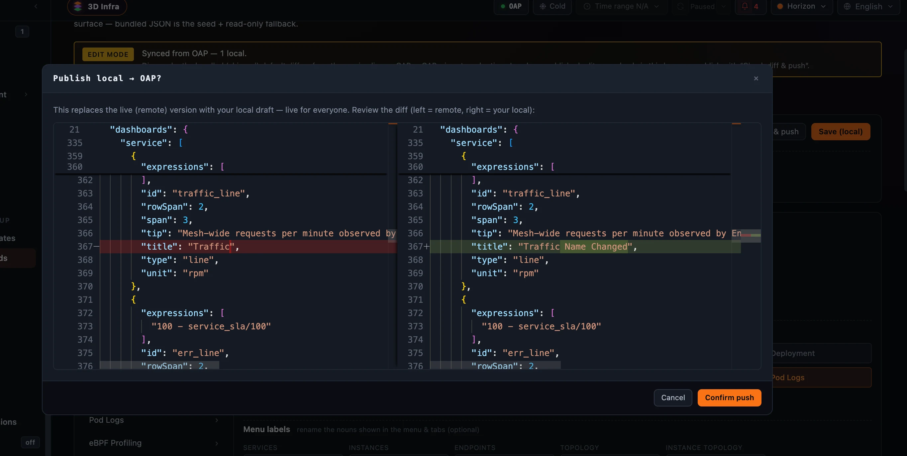
Task: Click the diff overview ruler change marker
Action: pos(751,235)
